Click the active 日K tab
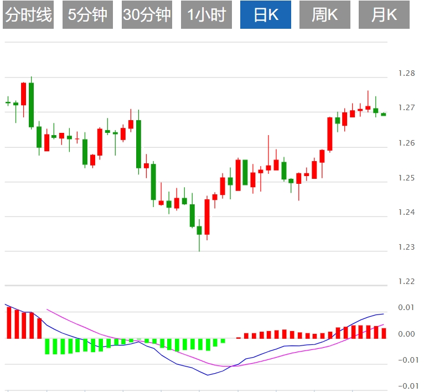The image size is (429, 392). click(x=266, y=15)
